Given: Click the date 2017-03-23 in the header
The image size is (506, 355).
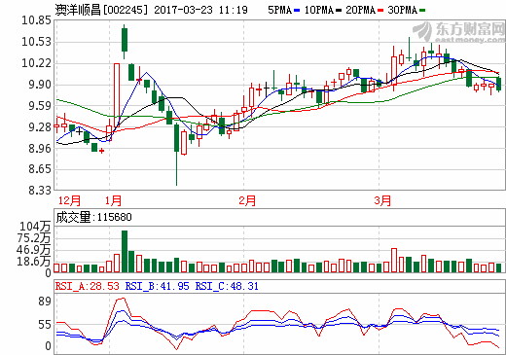Looking at the screenshot, I should tap(183, 10).
